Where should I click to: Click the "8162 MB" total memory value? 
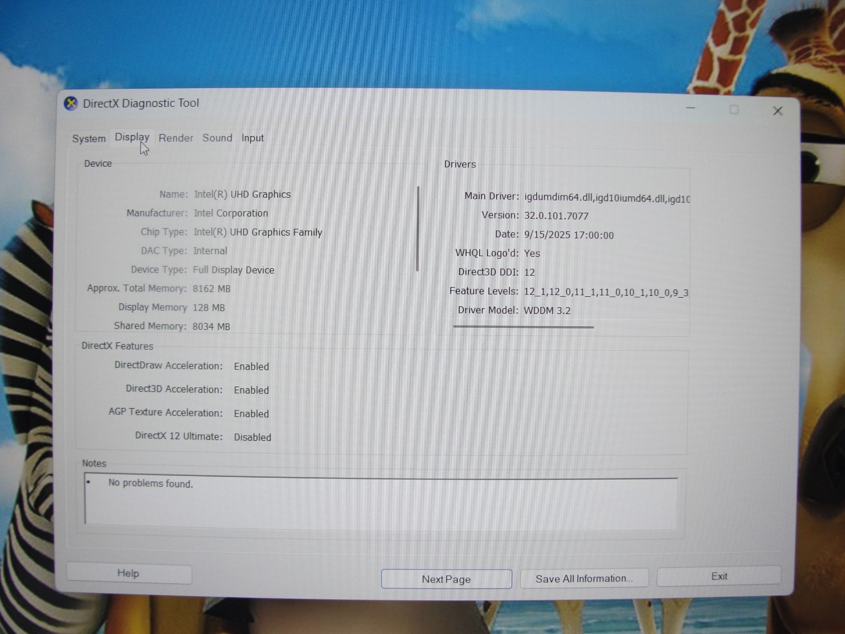click(211, 289)
